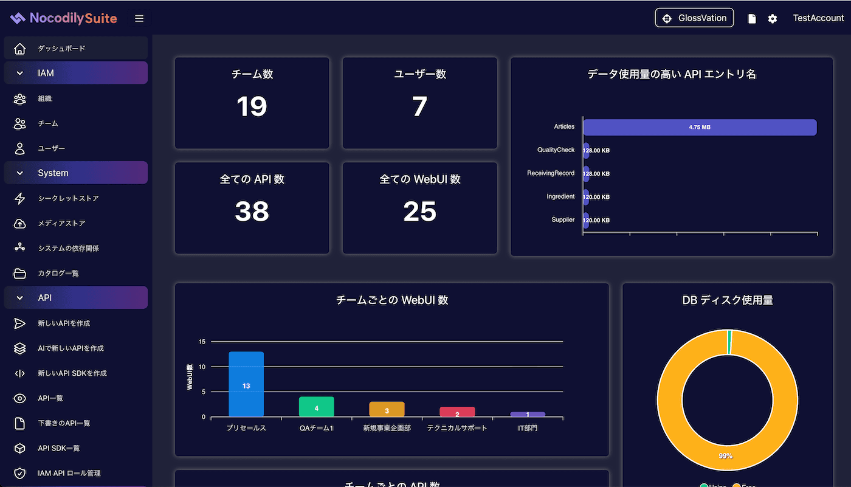Screen dimensions: 851x487
Task: Open システムの依存関係 graph icon
Action: point(20,248)
